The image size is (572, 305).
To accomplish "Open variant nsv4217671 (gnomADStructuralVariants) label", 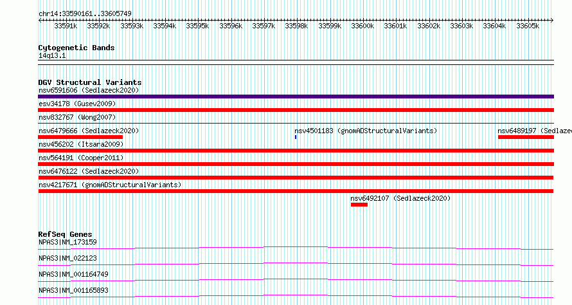I will pos(110,185).
